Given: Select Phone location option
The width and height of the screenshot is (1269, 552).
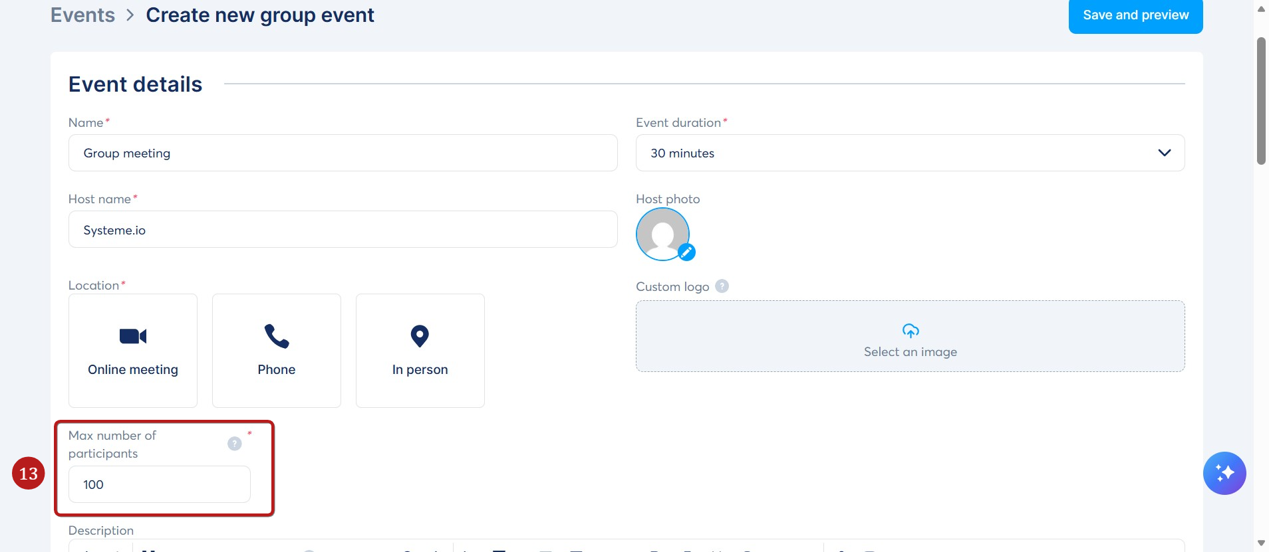Looking at the screenshot, I should point(277,351).
